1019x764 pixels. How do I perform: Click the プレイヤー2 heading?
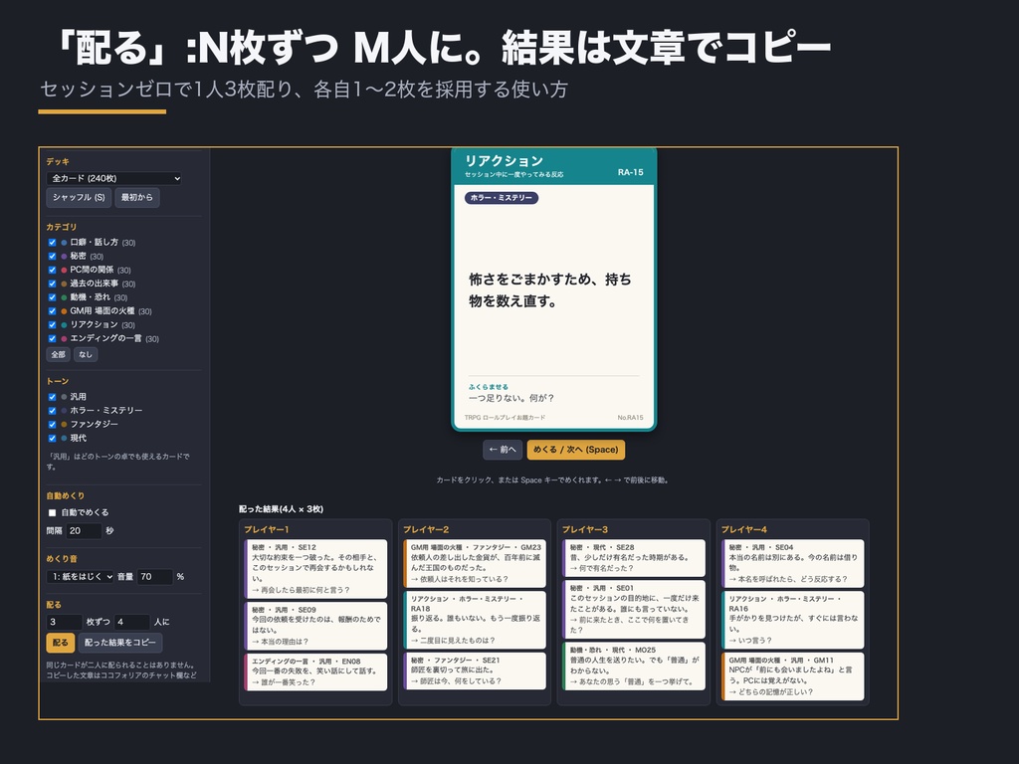pyautogui.click(x=426, y=529)
